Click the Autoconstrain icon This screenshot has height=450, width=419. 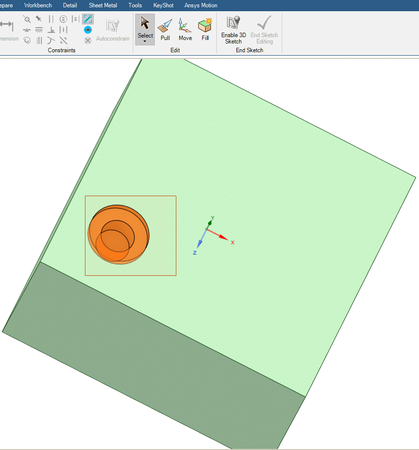tap(113, 29)
